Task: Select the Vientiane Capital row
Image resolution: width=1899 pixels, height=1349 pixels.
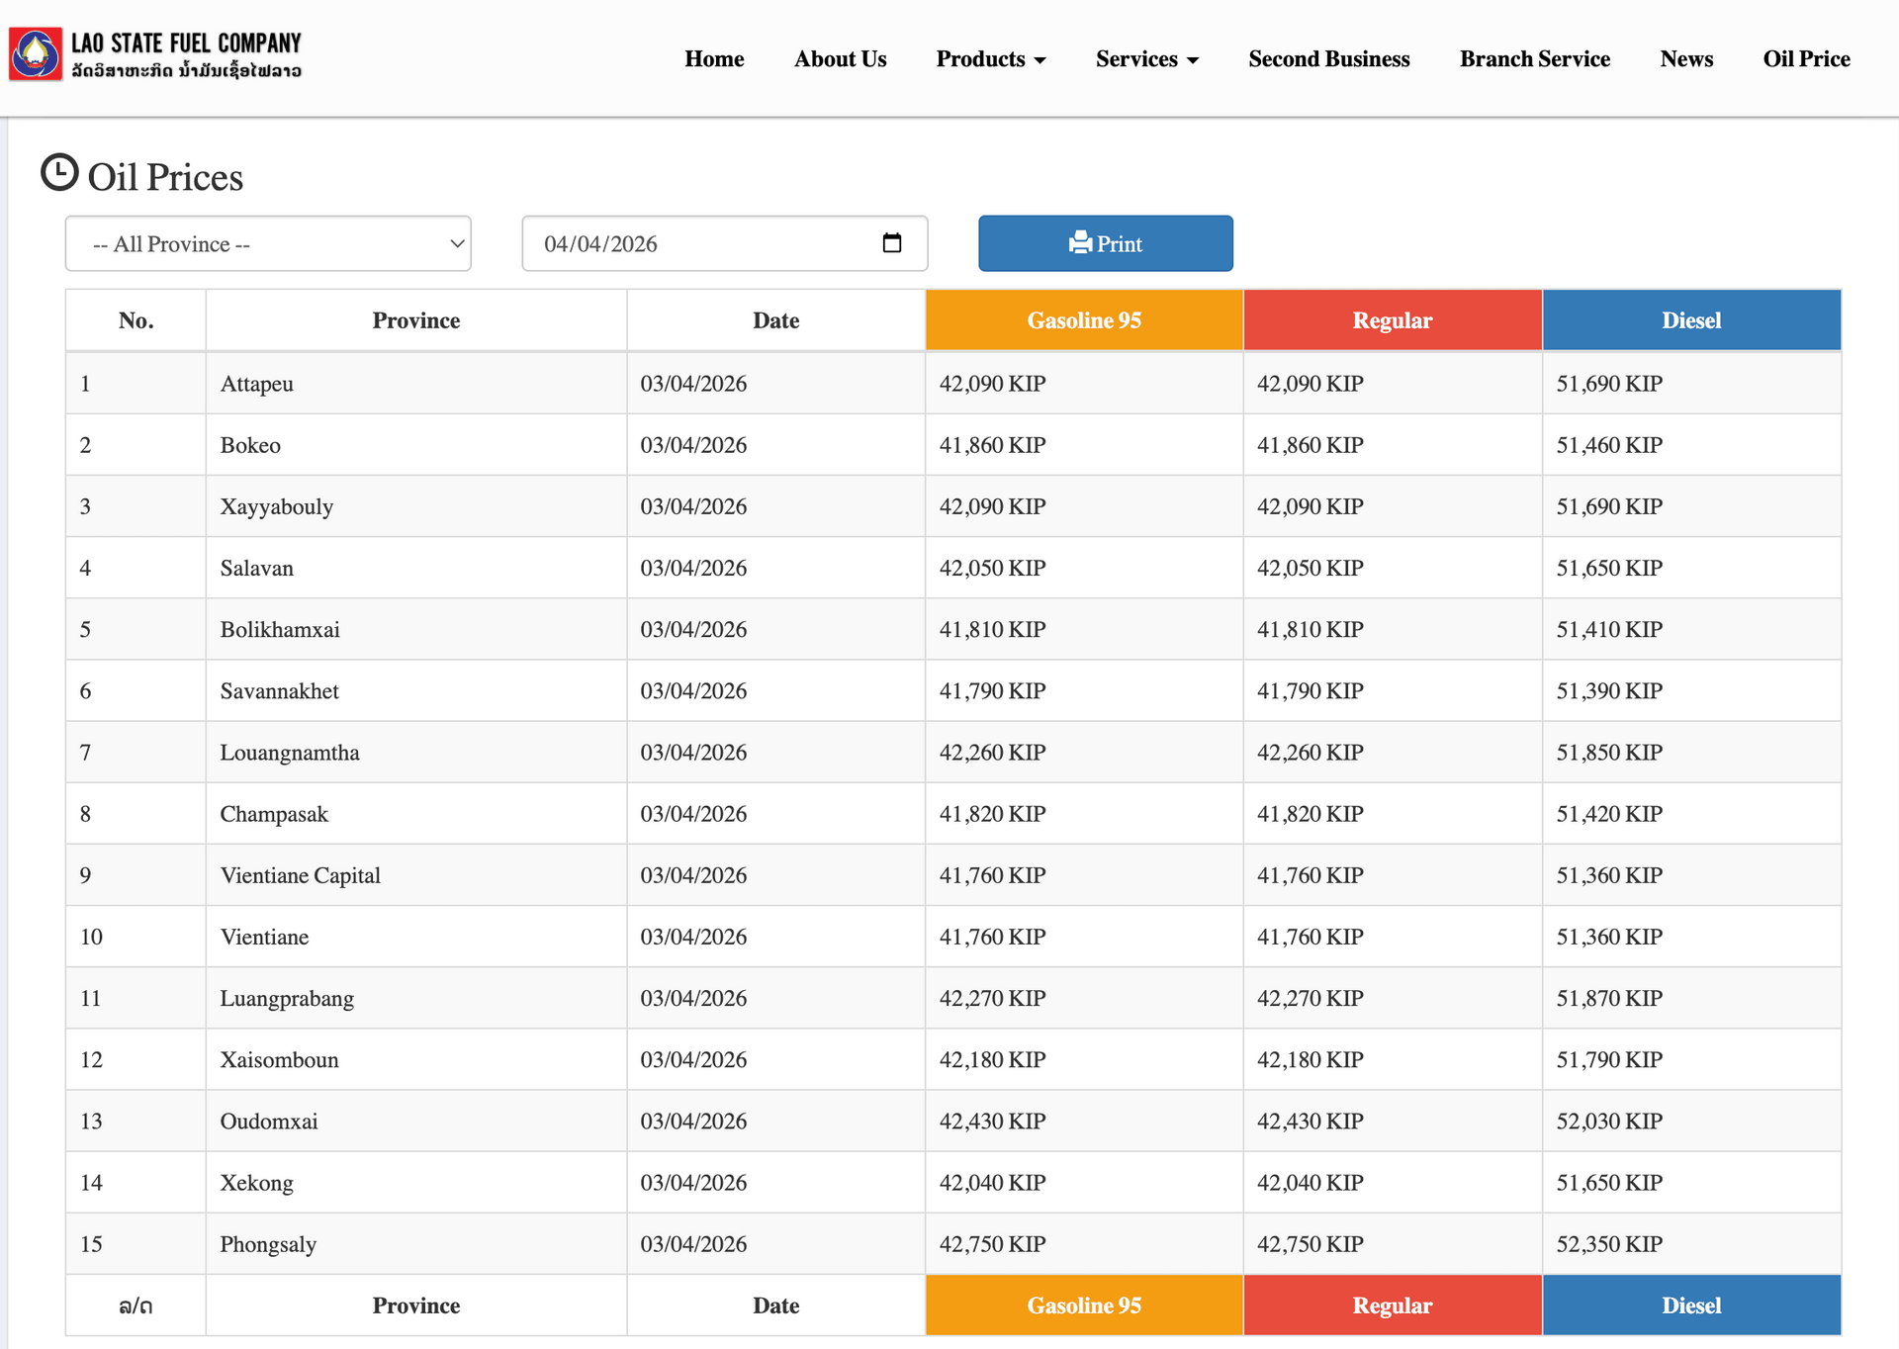Action: click(953, 875)
